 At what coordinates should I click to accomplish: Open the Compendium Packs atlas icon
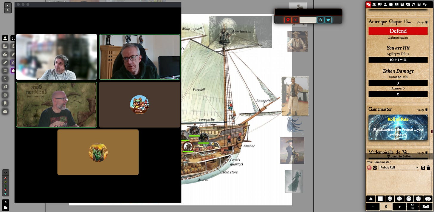point(419,4)
